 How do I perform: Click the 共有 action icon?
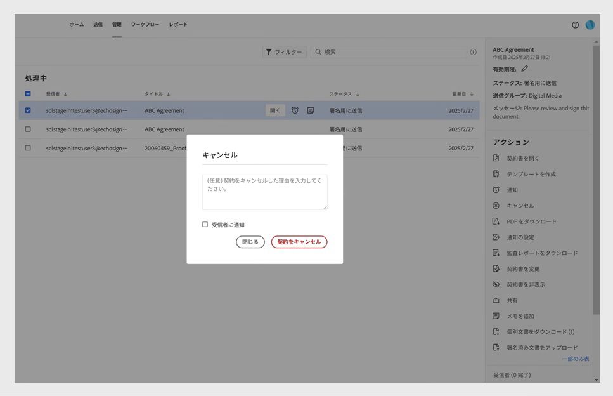coord(498,300)
